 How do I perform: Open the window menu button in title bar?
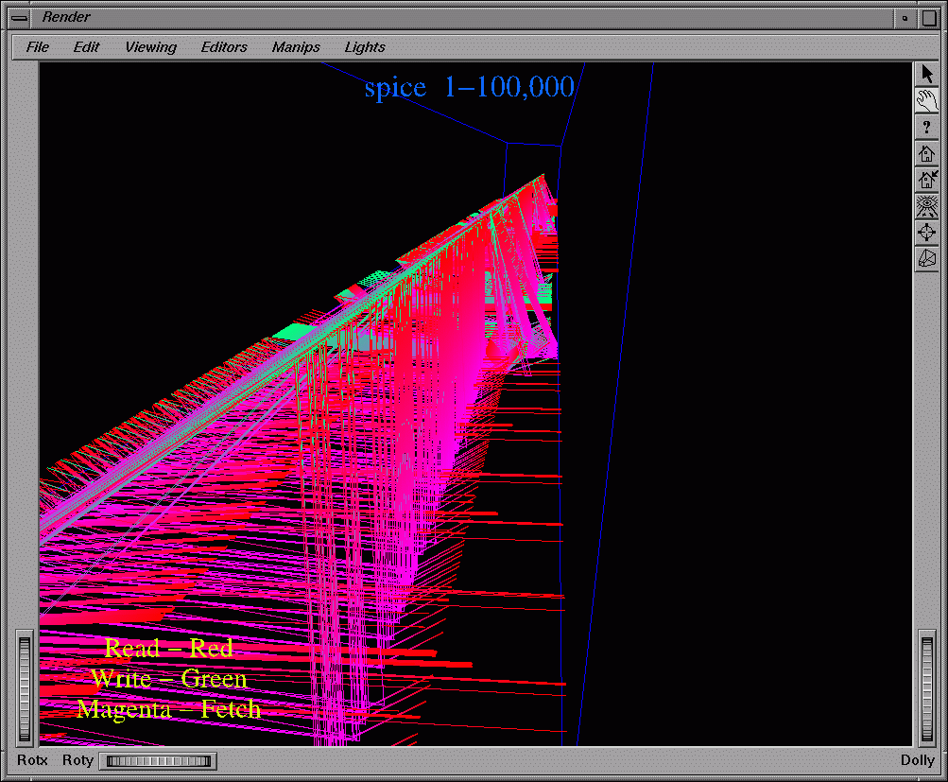click(x=19, y=18)
